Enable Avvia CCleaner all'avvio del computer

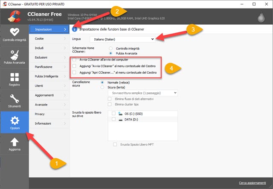click(74, 60)
